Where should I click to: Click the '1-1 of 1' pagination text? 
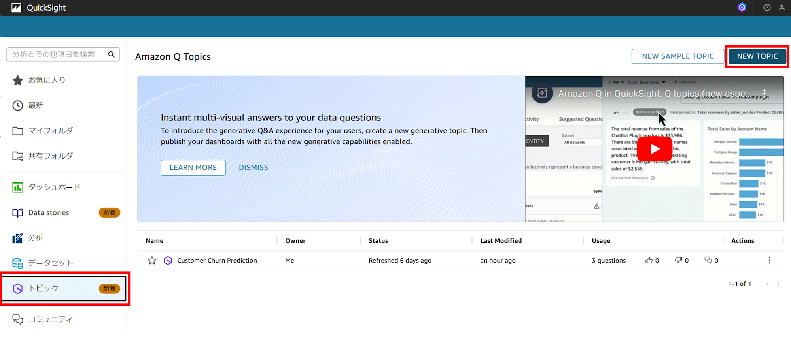[740, 284]
